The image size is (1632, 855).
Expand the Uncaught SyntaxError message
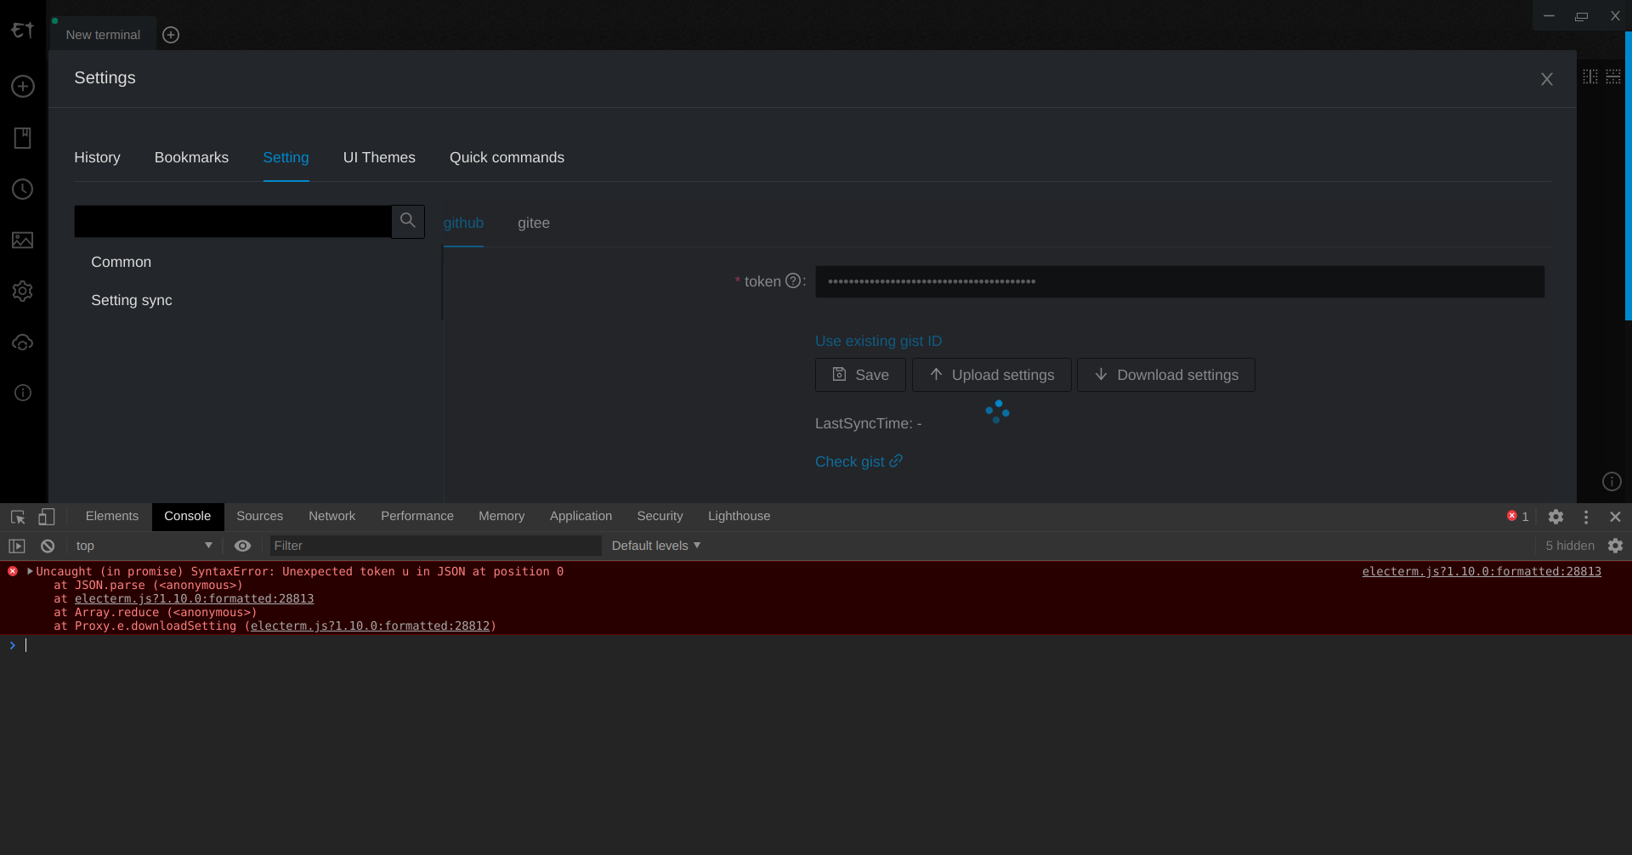(31, 572)
